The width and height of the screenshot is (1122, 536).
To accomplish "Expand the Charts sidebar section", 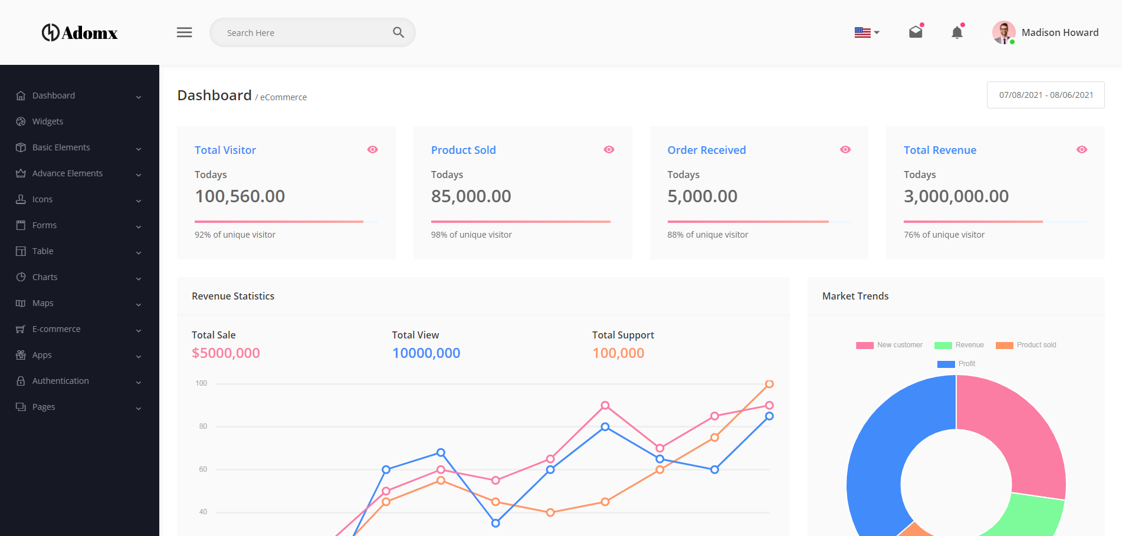I will [x=45, y=277].
